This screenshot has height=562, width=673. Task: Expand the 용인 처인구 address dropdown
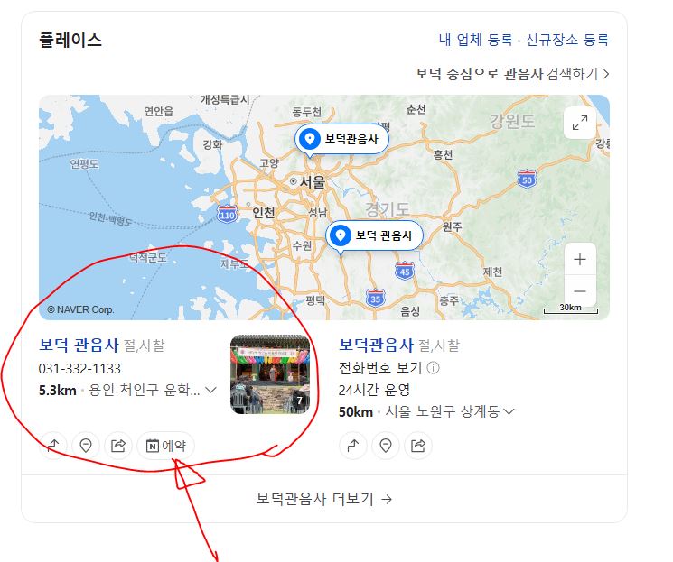point(210,390)
